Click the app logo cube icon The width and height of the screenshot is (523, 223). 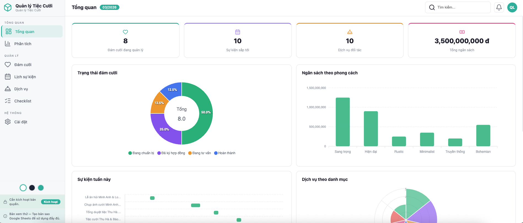coord(8,7)
